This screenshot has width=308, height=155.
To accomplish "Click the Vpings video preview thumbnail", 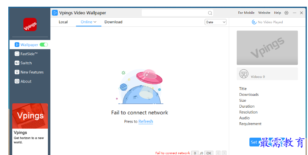I will click(267, 48).
